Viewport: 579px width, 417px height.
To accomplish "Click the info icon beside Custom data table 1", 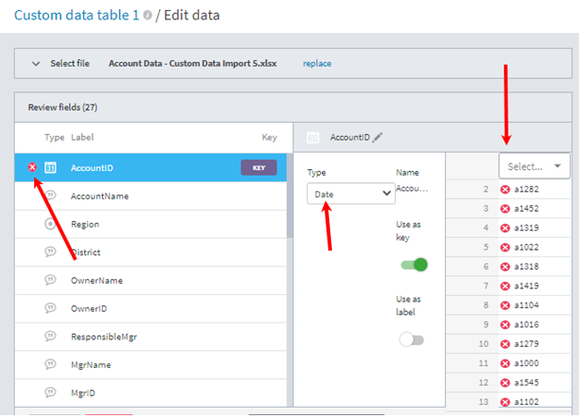I will click(x=147, y=15).
